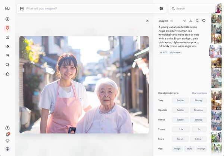
Task: Click the magnifier icon next to download
Action: click(x=197, y=21)
